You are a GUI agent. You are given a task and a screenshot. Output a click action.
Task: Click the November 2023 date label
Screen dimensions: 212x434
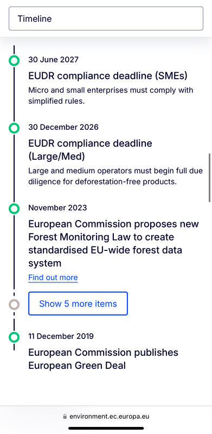tap(57, 207)
